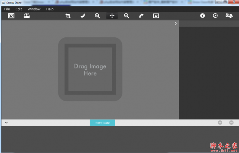Open the Window menu
The height and width of the screenshot is (153, 239).
click(34, 9)
